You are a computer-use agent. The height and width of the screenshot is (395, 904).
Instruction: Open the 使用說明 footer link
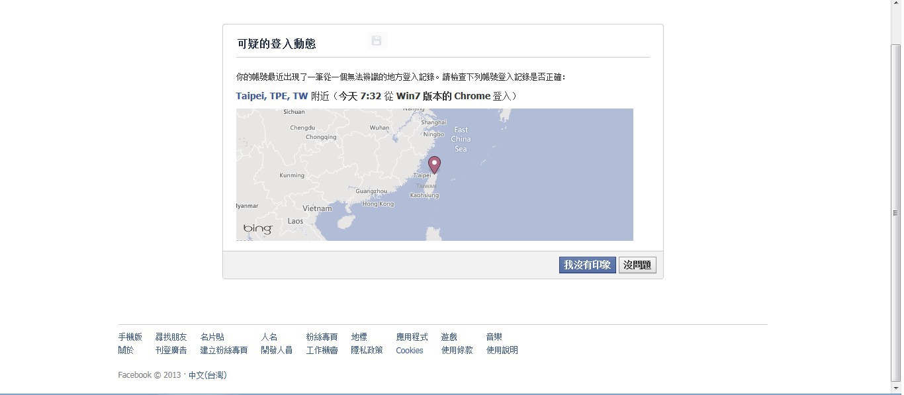coord(502,350)
